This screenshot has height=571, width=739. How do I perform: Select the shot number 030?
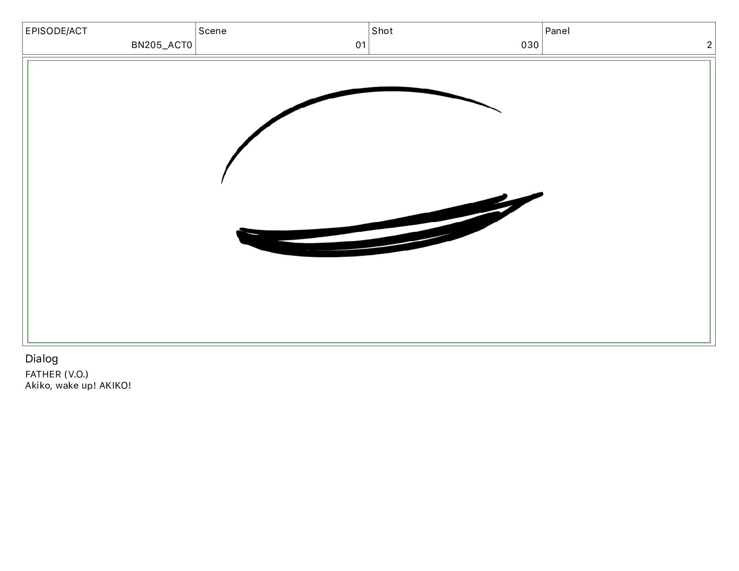(530, 45)
